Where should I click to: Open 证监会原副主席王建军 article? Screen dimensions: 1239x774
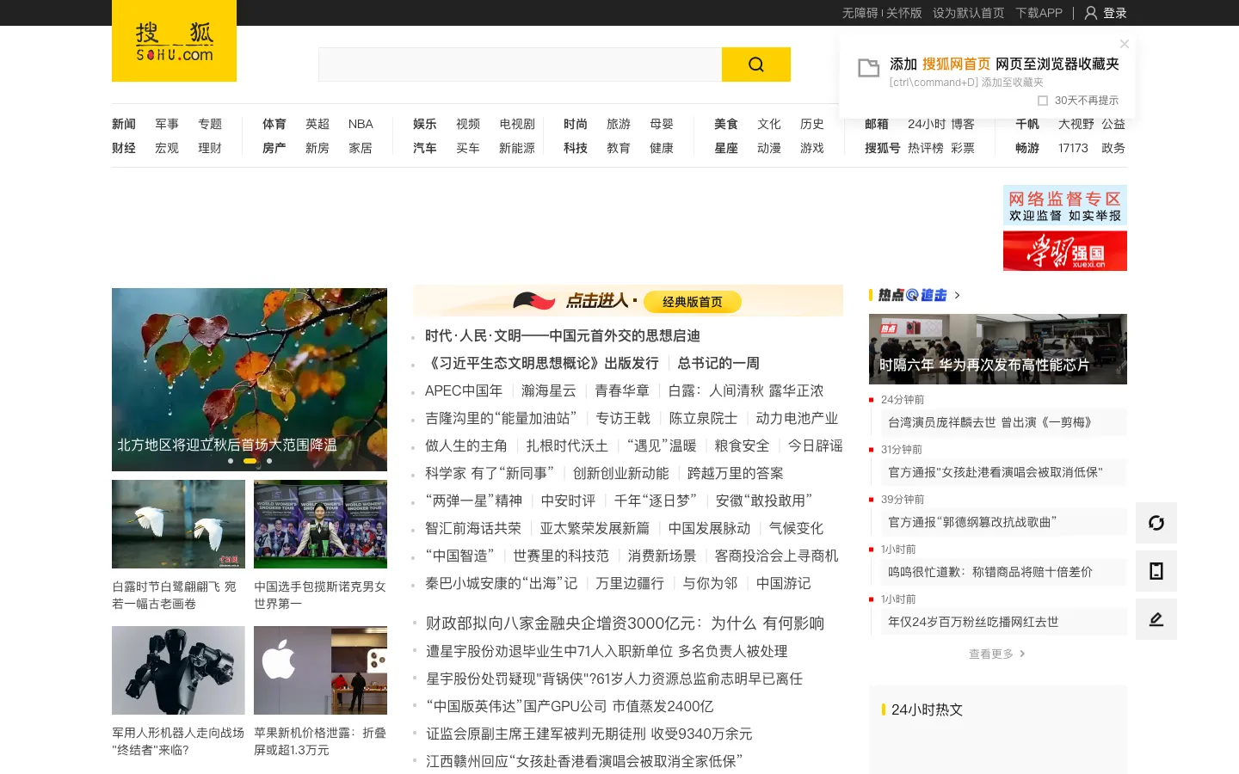click(x=589, y=734)
